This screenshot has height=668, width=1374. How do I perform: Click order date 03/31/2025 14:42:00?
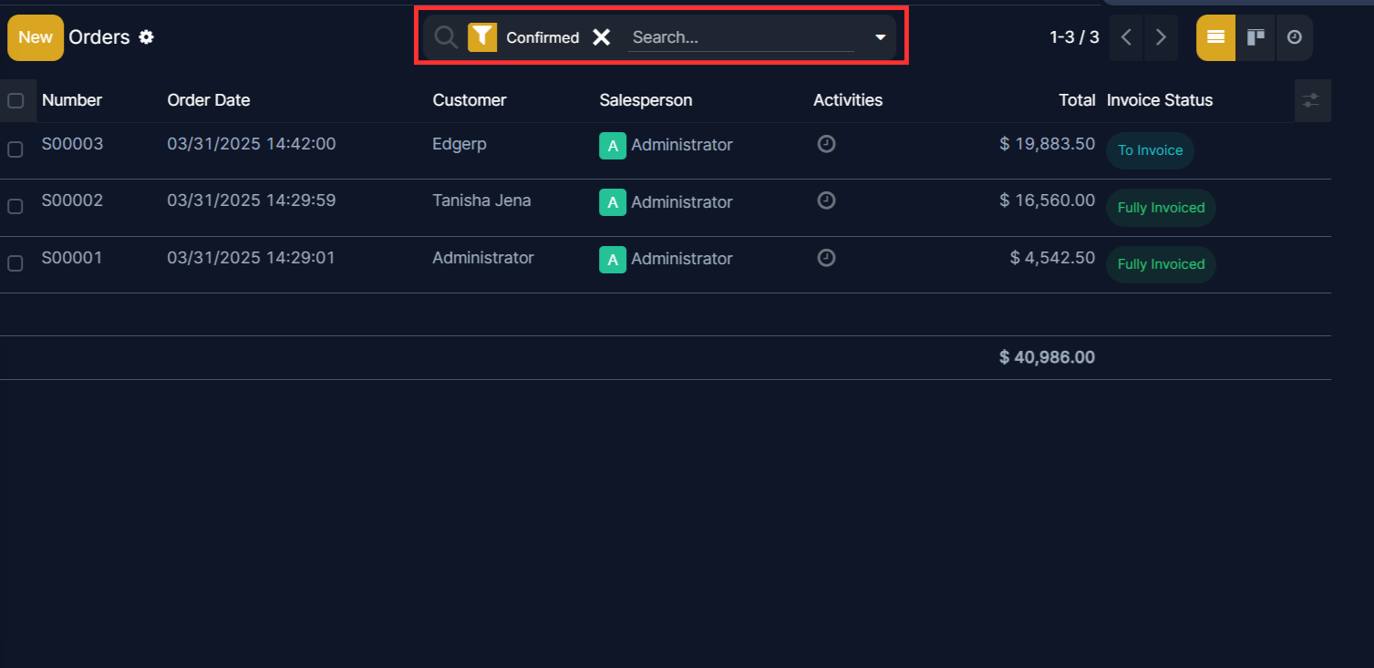252,144
